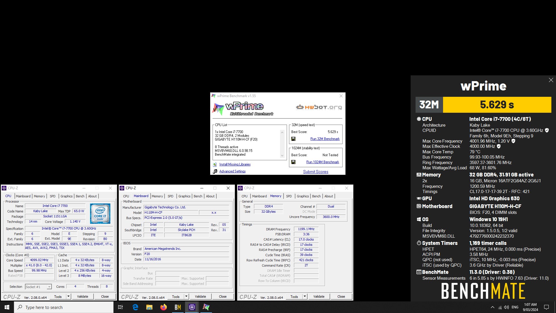Screen dimensions: 556x313
Task: Open the About tab in Memory CPU-Z window
Action: (x=329, y=196)
